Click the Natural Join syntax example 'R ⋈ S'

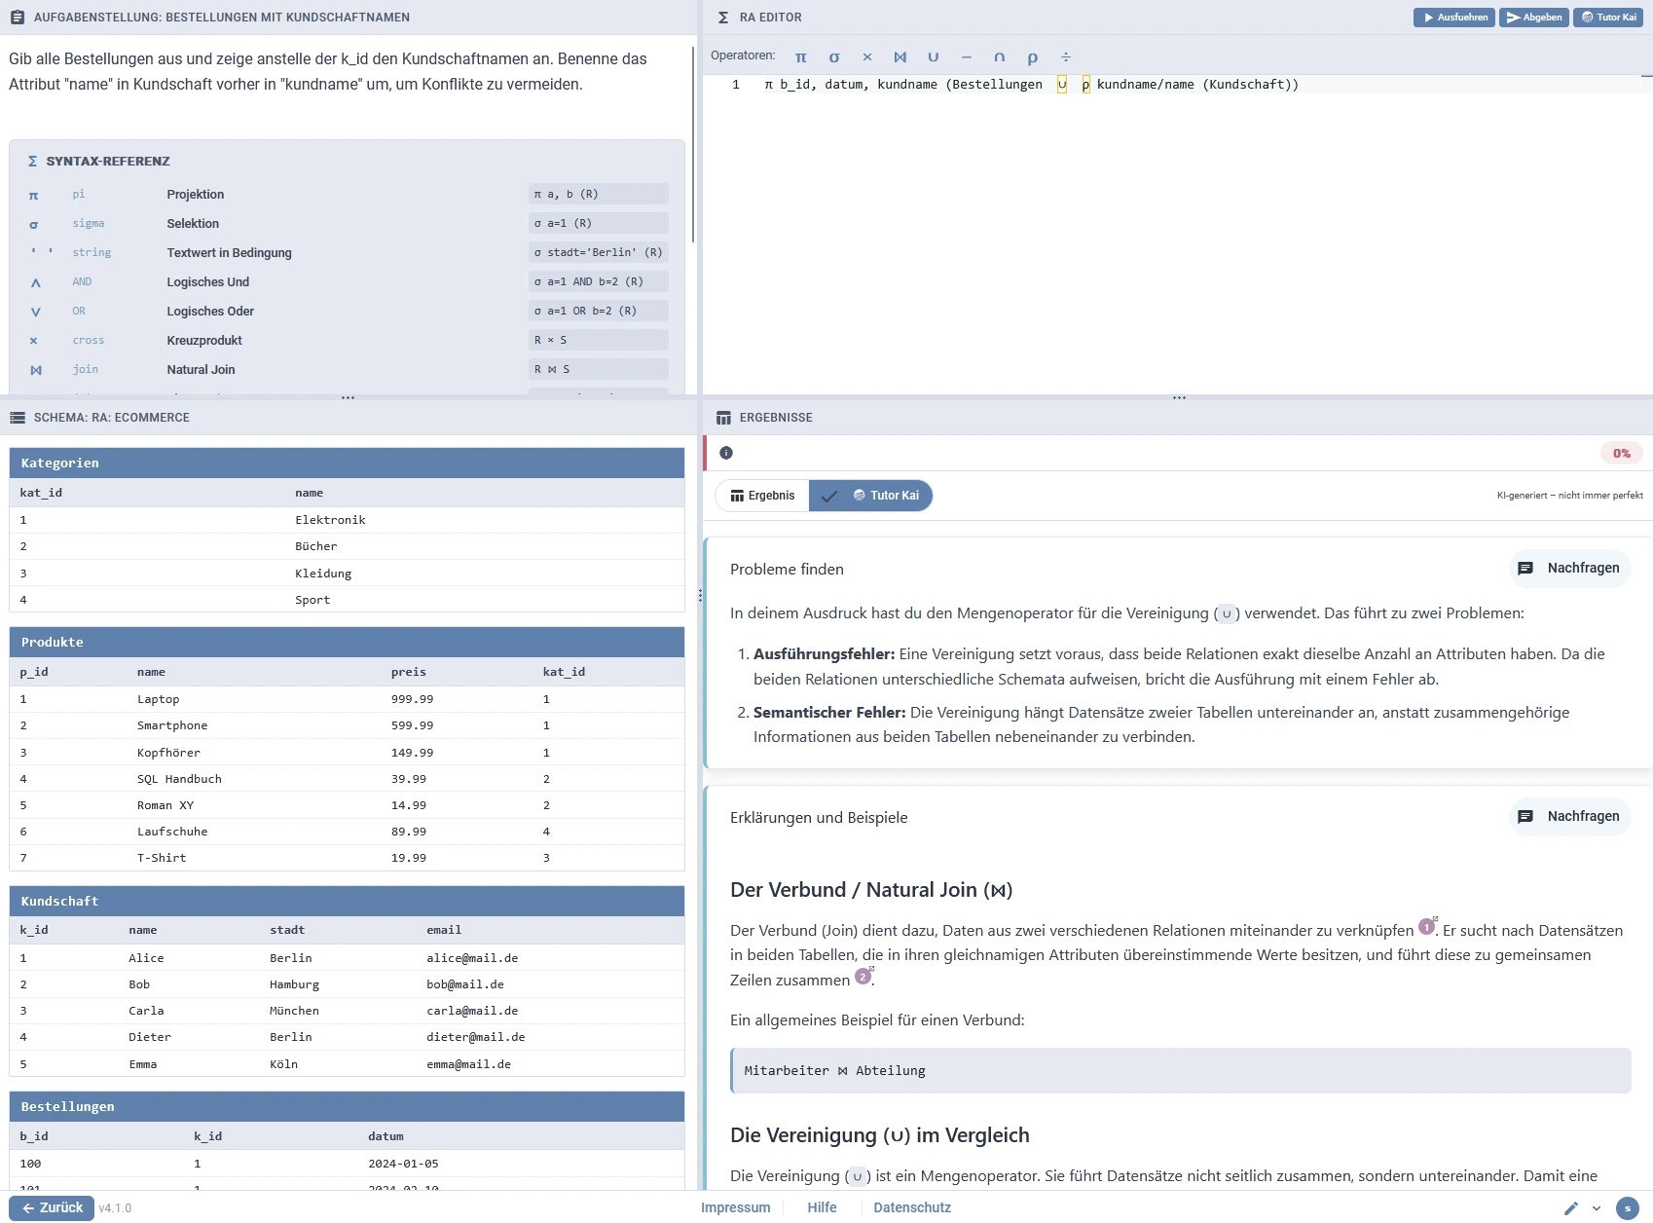click(x=598, y=369)
